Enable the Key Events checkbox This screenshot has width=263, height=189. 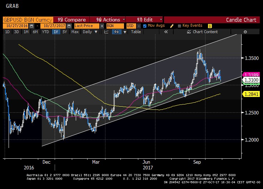point(179,26)
